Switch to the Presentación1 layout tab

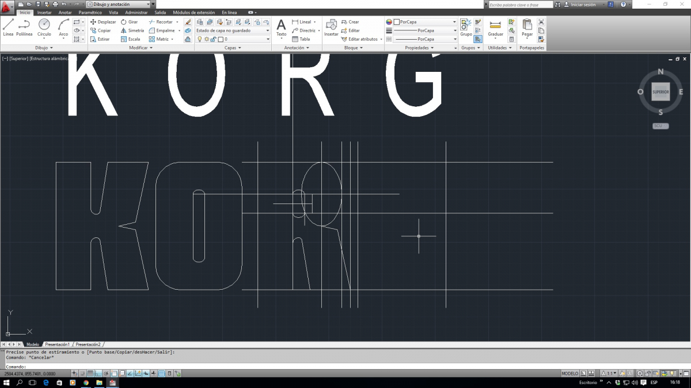pos(57,344)
